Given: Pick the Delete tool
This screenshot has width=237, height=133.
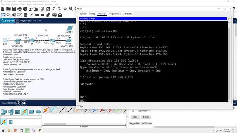Looking at the screenshot, I should [14, 15].
